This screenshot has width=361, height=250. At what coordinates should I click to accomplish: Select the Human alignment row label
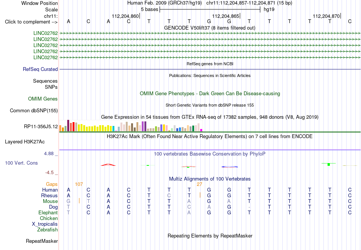point(50,190)
